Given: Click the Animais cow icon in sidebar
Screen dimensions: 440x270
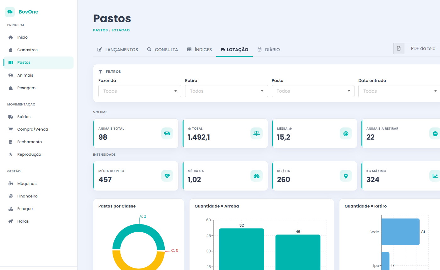Looking at the screenshot, I should click(11, 75).
